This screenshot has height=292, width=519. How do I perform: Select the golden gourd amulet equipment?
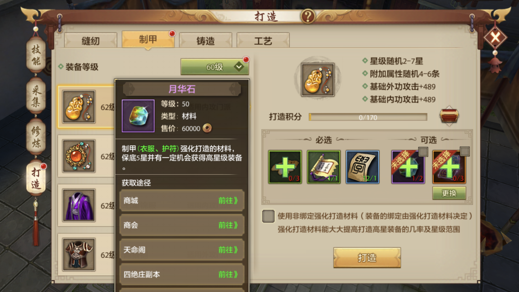[x=79, y=107]
